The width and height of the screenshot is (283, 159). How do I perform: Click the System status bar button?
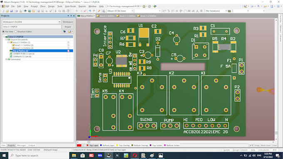click(226, 150)
